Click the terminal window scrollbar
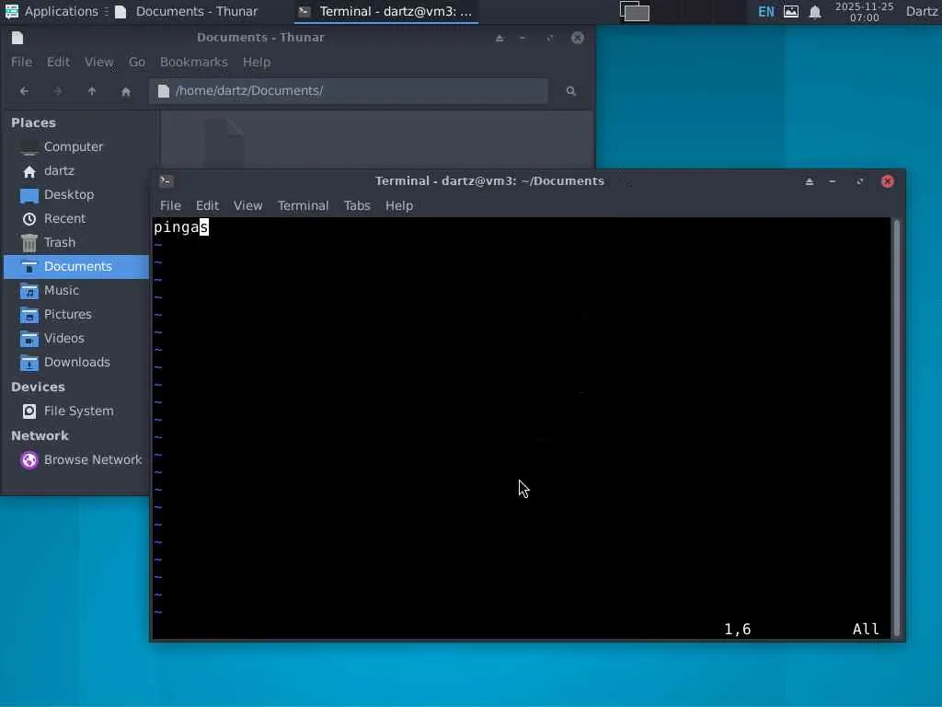The width and height of the screenshot is (942, 707). tap(897, 427)
